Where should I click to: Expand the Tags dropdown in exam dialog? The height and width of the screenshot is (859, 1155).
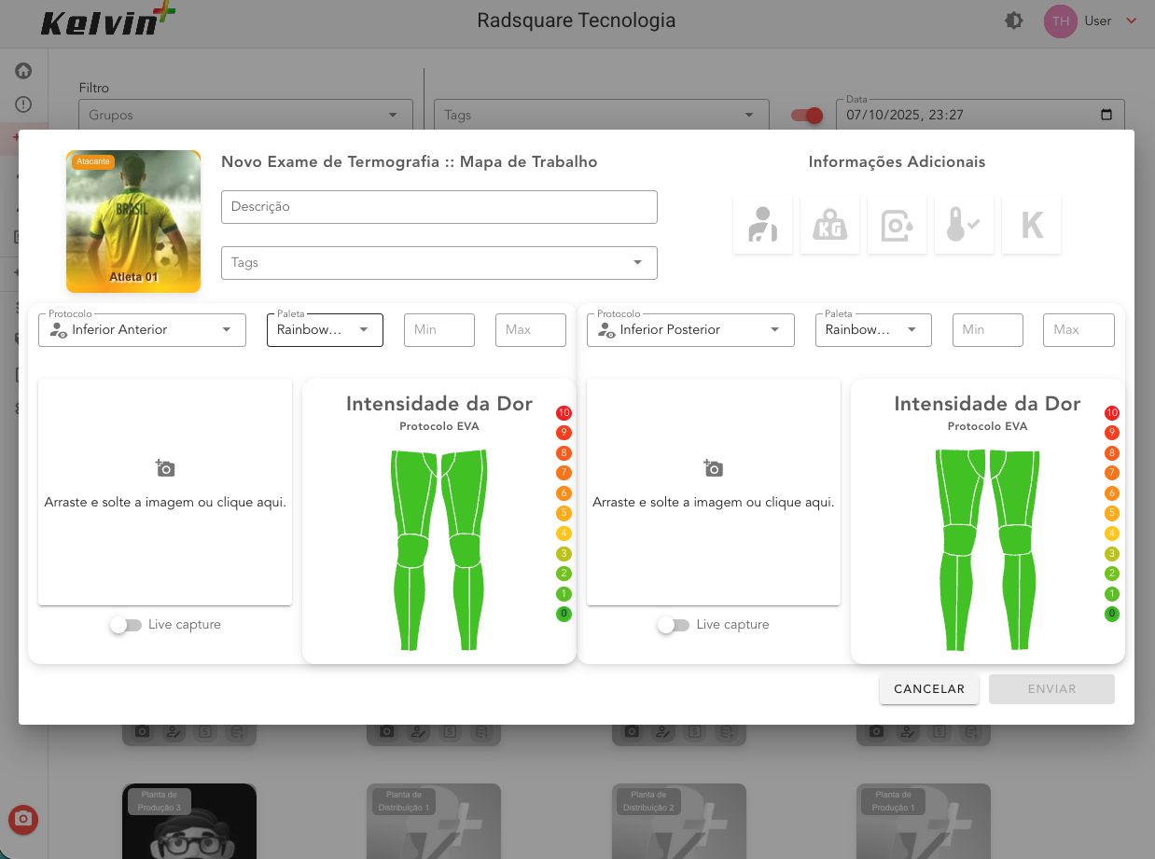438,263
